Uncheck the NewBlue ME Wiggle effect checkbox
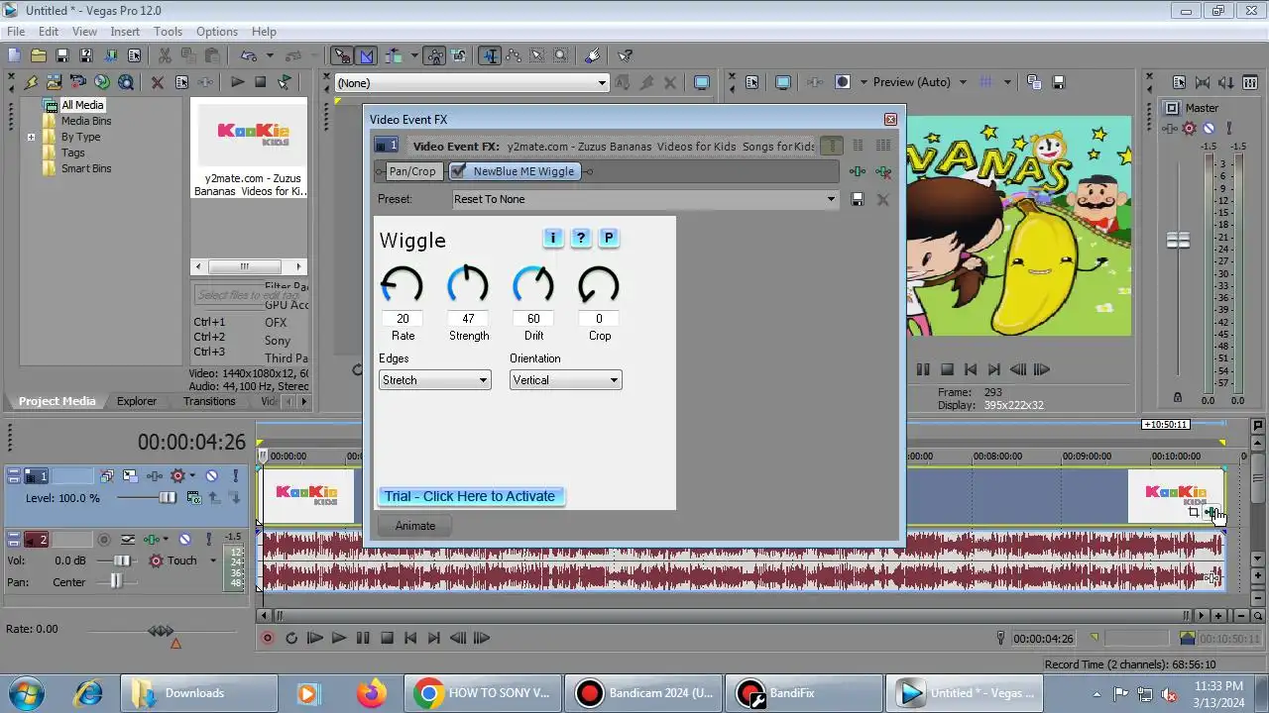Screen dimensions: 1269x713 click(x=459, y=171)
